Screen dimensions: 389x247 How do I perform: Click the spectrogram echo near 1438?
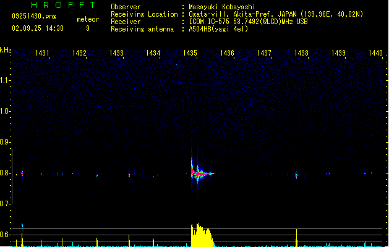point(296,175)
